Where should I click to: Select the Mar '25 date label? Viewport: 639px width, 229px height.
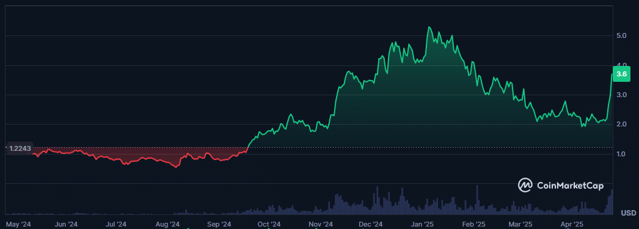(x=520, y=224)
